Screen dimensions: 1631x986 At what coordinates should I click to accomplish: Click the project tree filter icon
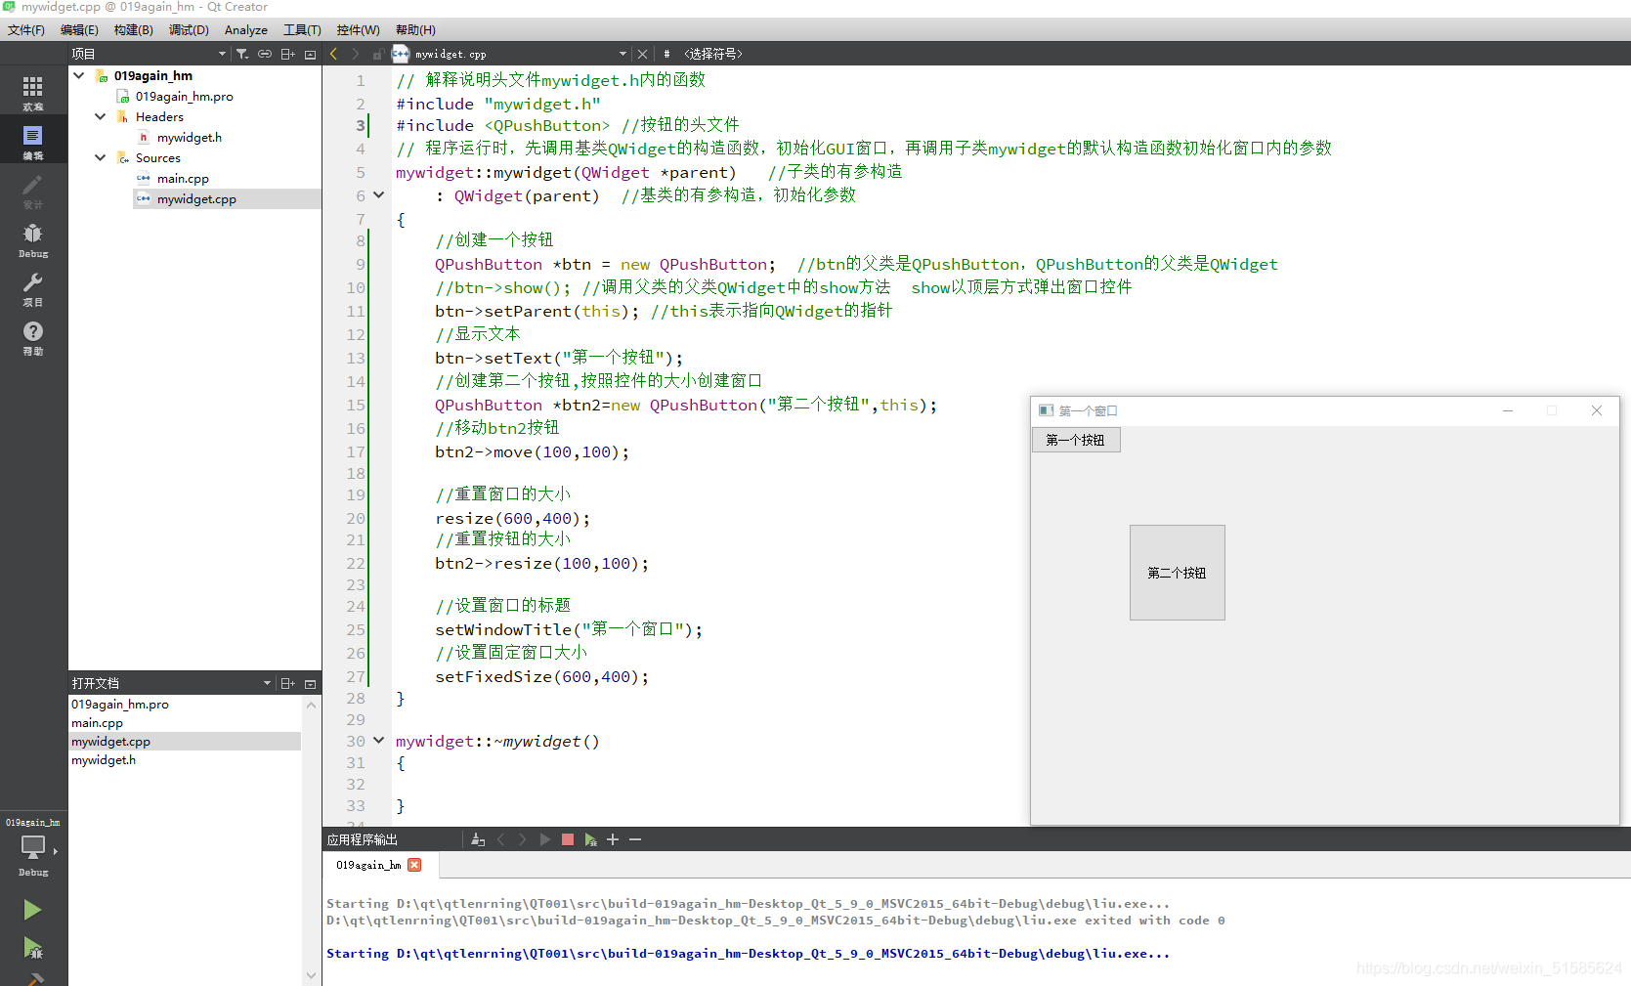pos(242,54)
